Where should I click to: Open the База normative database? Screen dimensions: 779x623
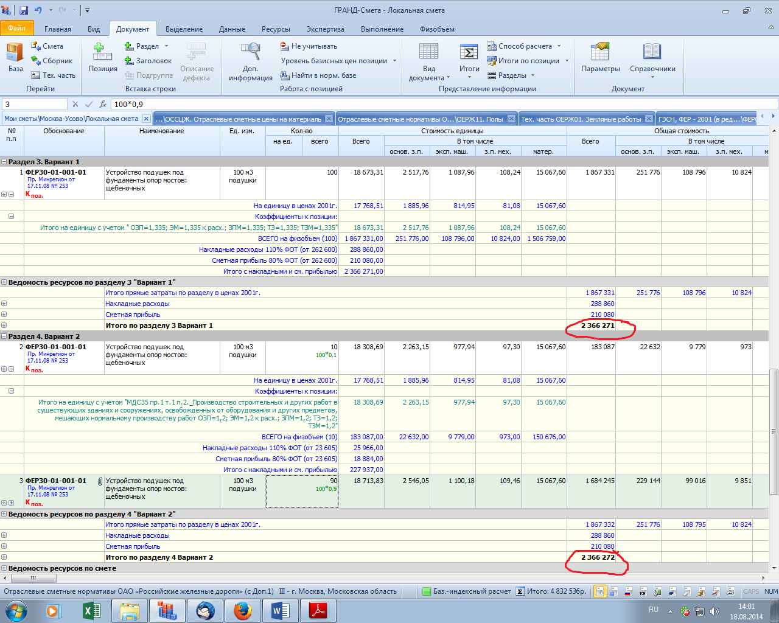coord(15,58)
